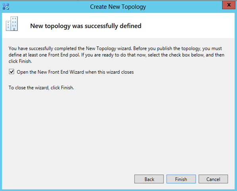Click the word 'defined' in the heading

(x=130, y=26)
